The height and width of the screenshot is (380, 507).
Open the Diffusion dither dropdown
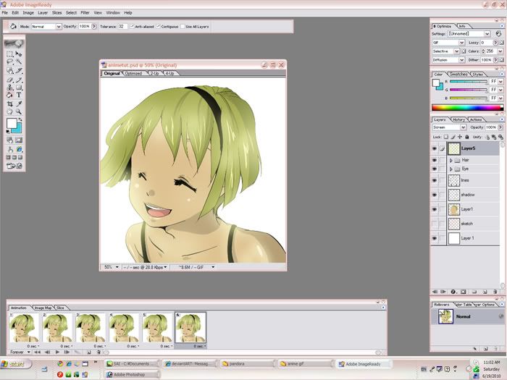tap(448, 60)
